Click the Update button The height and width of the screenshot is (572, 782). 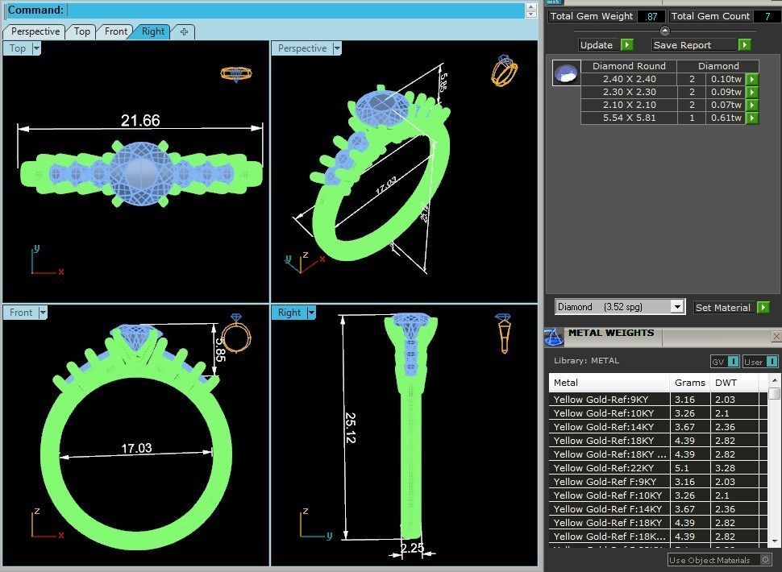[600, 45]
